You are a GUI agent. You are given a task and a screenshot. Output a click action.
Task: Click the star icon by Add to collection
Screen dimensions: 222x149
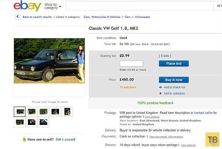pos(160,93)
